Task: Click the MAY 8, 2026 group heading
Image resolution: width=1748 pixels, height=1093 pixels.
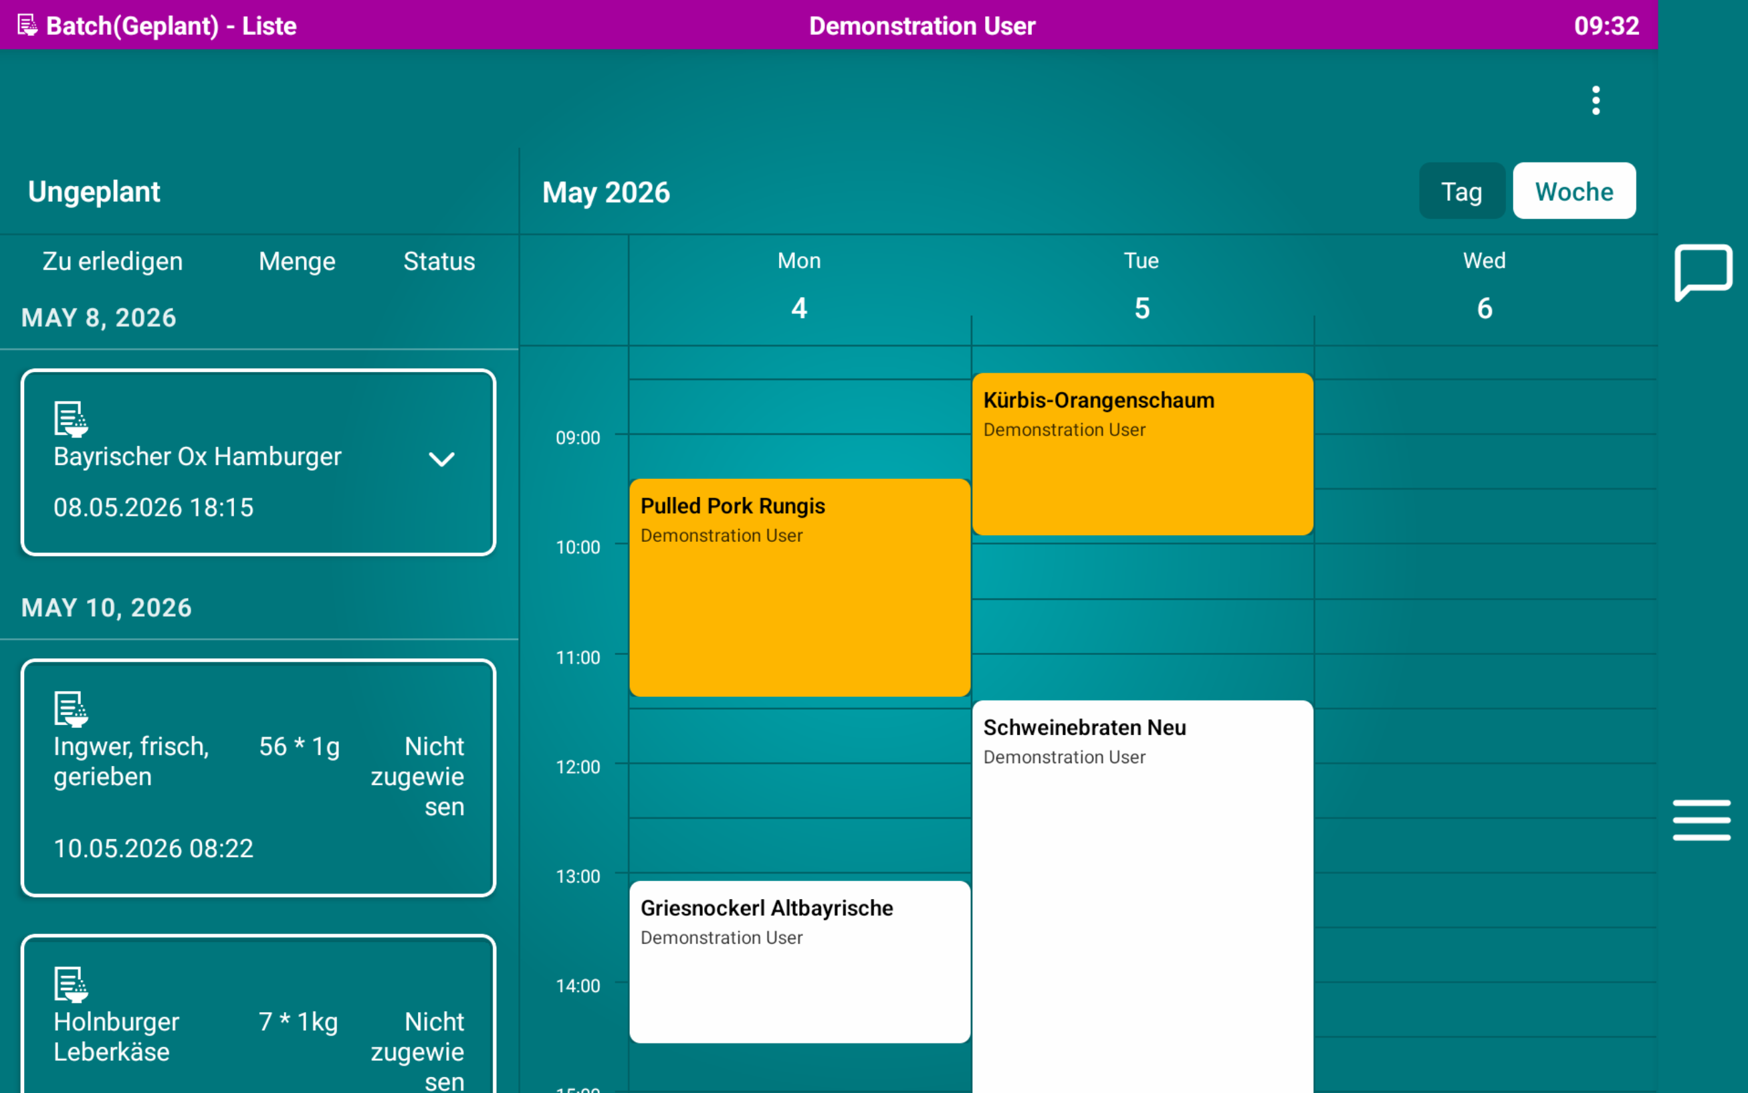Action: click(99, 317)
